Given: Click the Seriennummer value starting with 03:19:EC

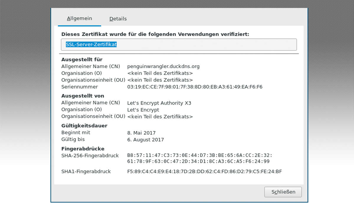Looking at the screenshot, I should pyautogui.click(x=195, y=87).
